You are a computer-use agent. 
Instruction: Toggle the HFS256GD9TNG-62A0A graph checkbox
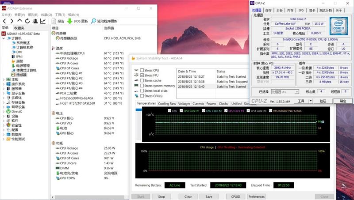pos(270,110)
